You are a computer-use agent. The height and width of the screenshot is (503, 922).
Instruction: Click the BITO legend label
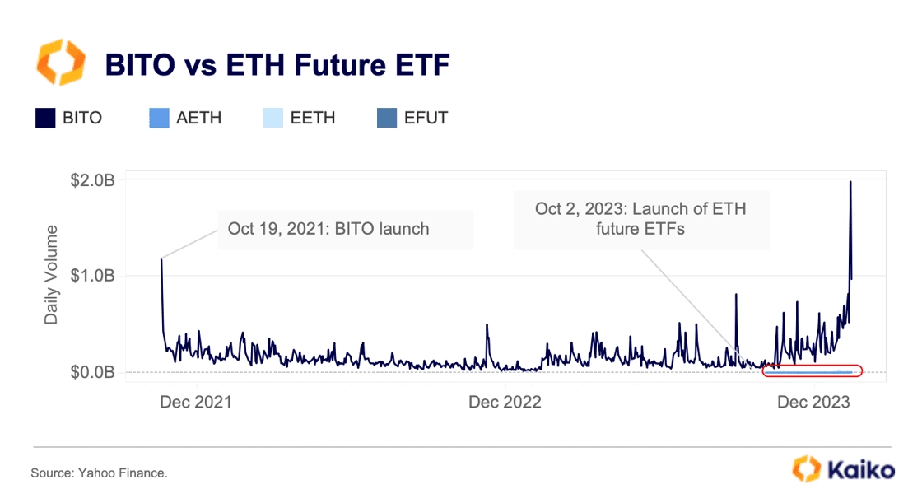pos(82,118)
